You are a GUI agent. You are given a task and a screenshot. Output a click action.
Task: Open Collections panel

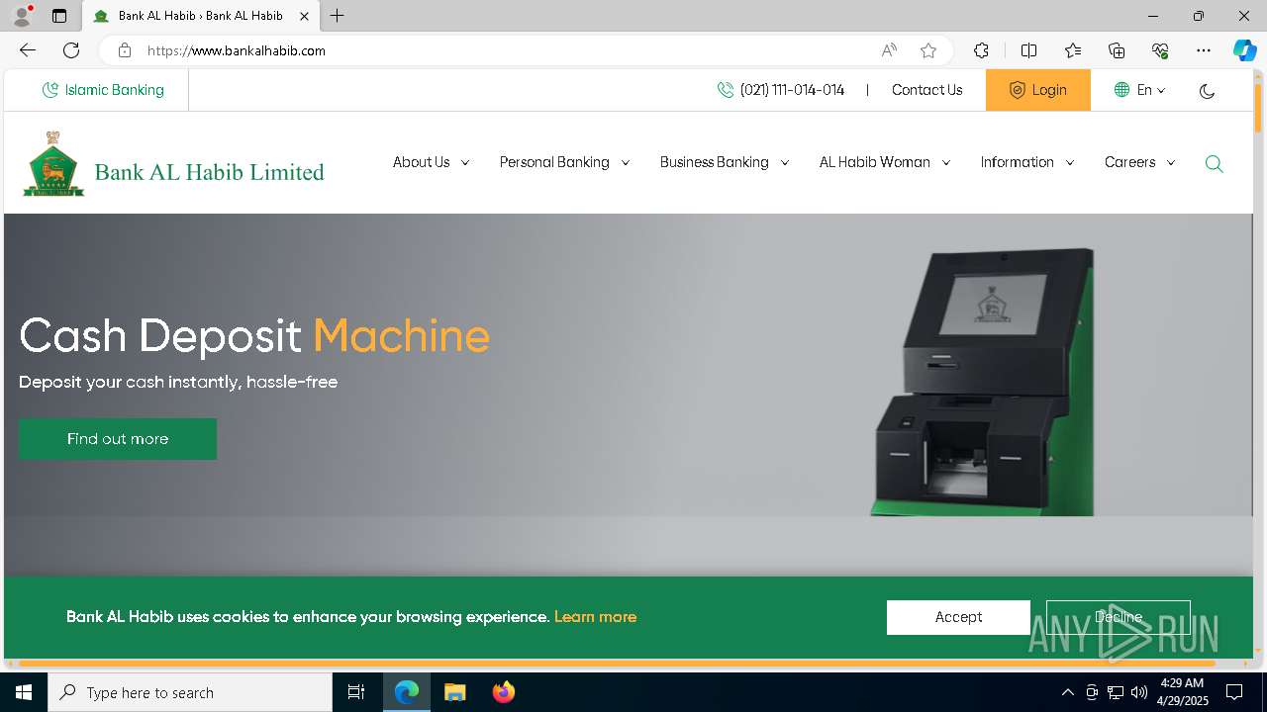coord(1117,50)
